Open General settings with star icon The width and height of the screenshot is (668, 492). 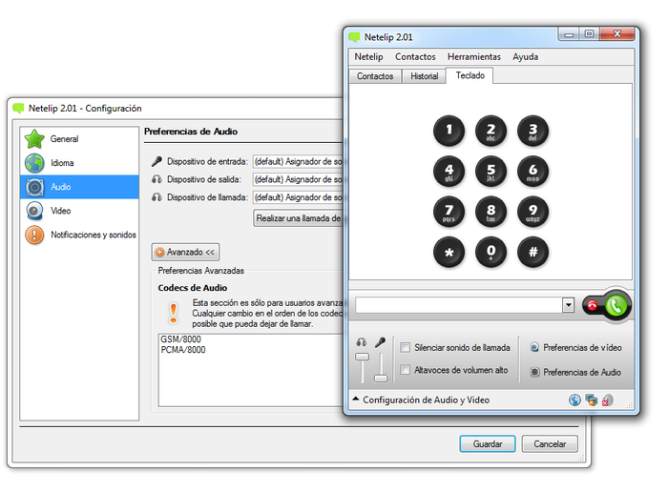[x=79, y=139]
